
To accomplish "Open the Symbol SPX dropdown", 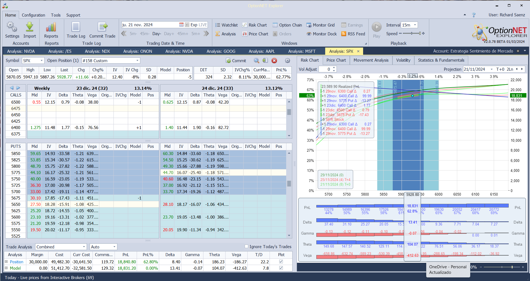I will (x=42, y=61).
